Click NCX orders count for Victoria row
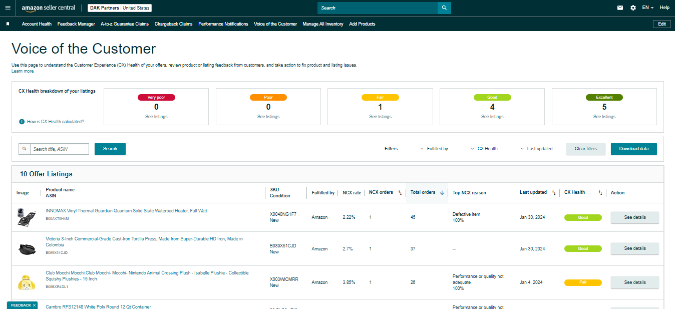 coord(370,249)
